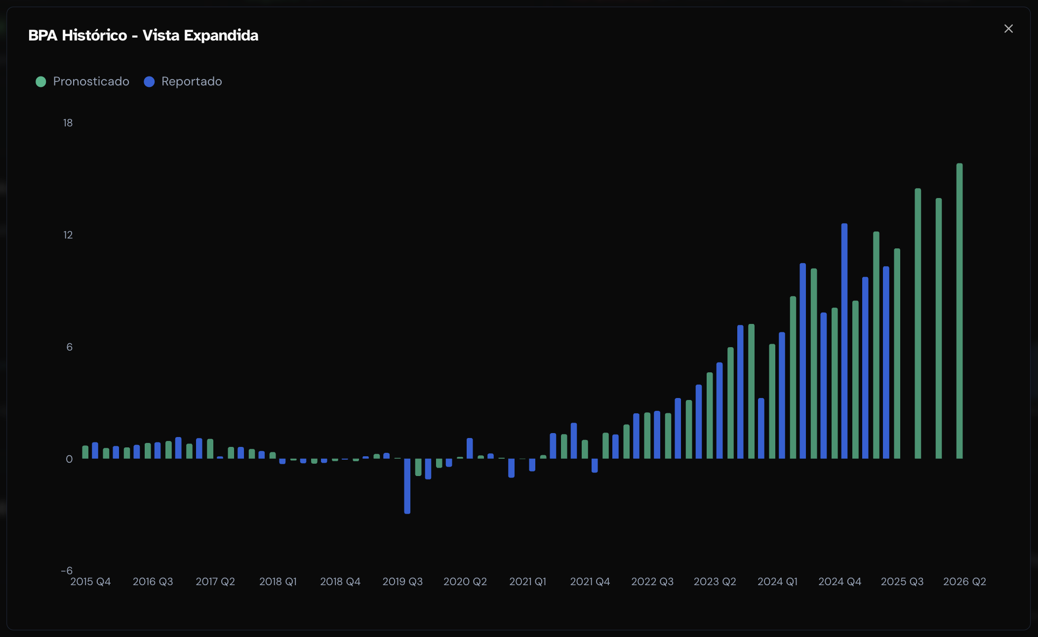Image resolution: width=1038 pixels, height=637 pixels.
Task: Click the 2015 Q4 axis label
Action: click(x=90, y=582)
